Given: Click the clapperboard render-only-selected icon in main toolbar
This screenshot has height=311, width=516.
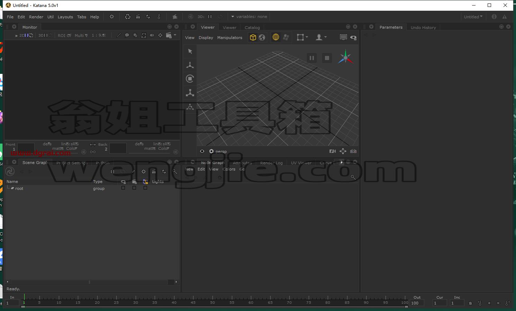Looking at the screenshot, I should 138,17.
